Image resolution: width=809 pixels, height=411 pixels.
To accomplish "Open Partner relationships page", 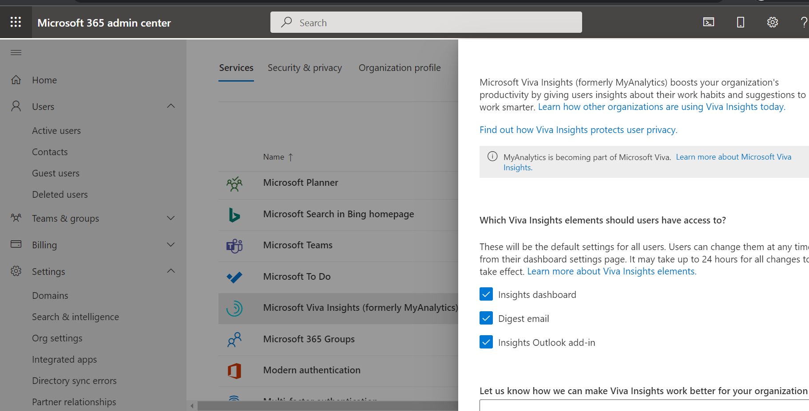I will coord(74,402).
